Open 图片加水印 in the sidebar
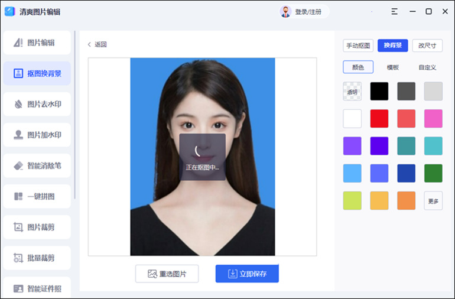455x299 pixels. pyautogui.click(x=37, y=135)
